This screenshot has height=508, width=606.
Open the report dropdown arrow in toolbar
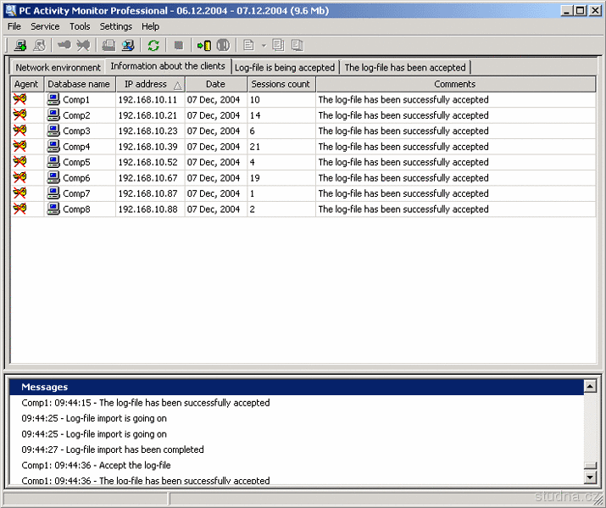[x=264, y=46]
